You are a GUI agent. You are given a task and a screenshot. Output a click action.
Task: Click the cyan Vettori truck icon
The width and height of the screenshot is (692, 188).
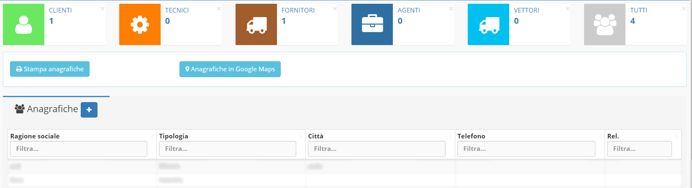point(488,25)
